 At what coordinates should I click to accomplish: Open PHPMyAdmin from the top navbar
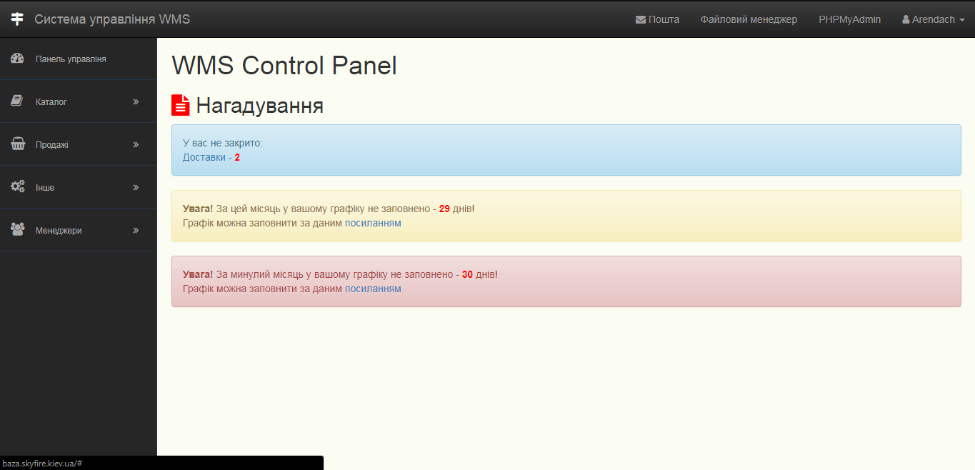(x=849, y=19)
